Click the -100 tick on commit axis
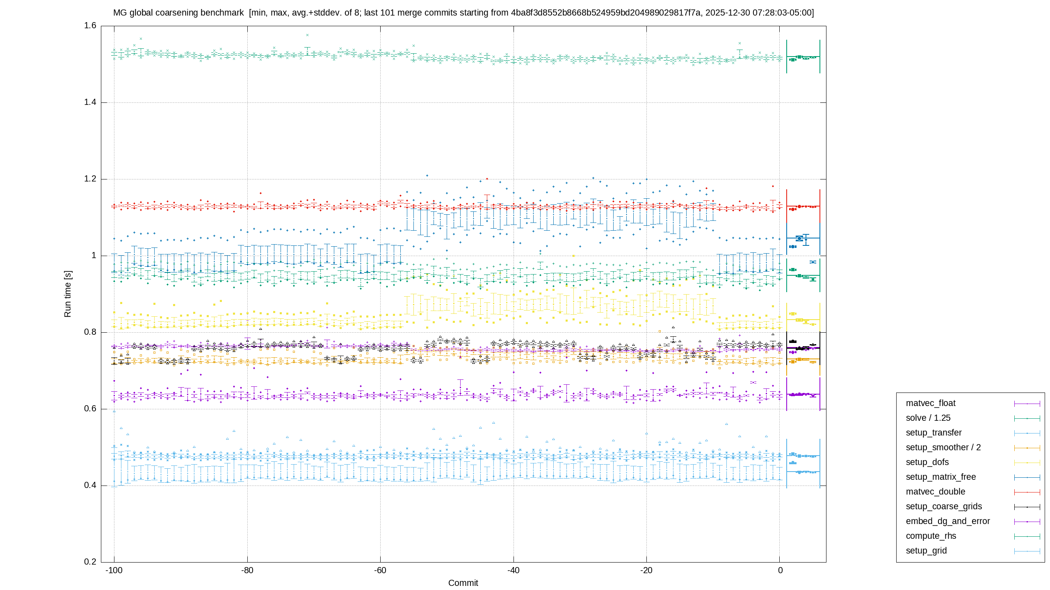Image resolution: width=1050 pixels, height=590 pixels. (x=114, y=570)
